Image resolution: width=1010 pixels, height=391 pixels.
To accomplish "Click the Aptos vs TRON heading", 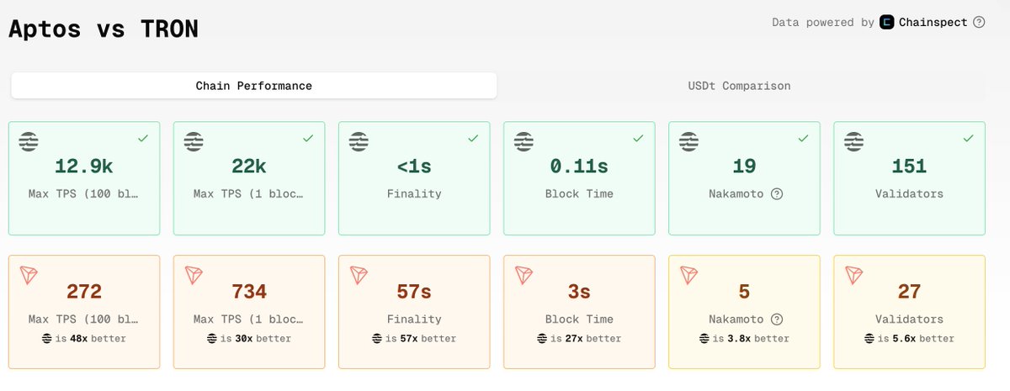I will tap(103, 29).
